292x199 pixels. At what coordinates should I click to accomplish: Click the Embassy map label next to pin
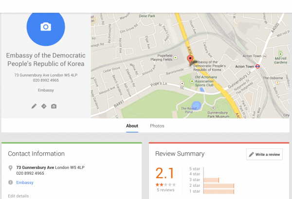pos(209,66)
